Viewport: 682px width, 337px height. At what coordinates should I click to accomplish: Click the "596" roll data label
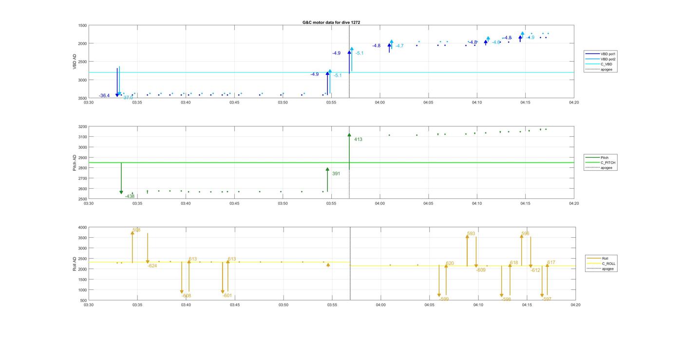525,234
